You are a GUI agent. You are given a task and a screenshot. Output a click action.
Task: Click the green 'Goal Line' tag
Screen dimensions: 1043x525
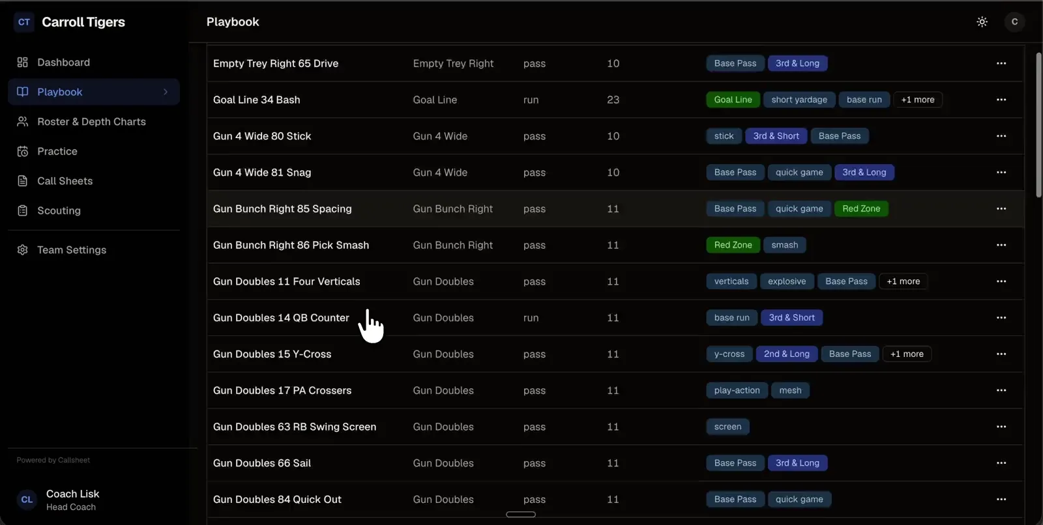(x=733, y=100)
